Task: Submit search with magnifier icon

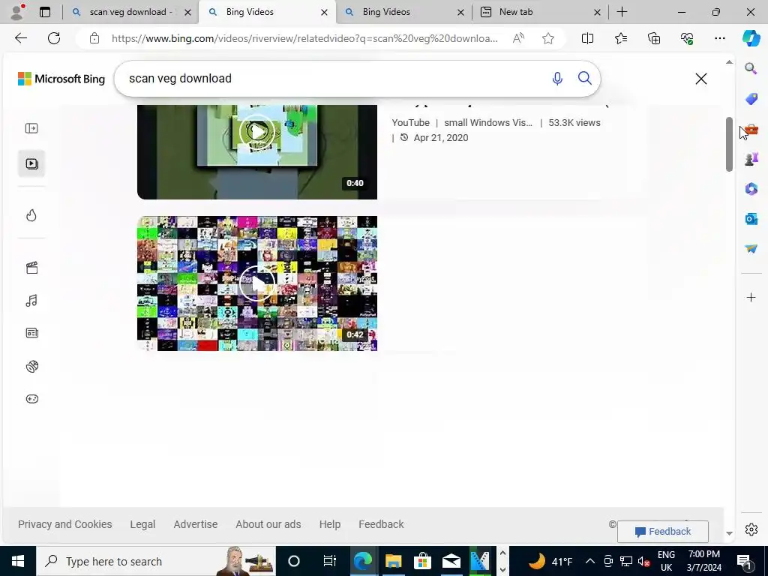Action: click(x=585, y=78)
